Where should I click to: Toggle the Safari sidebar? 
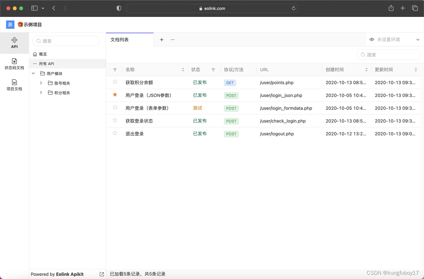click(x=34, y=8)
